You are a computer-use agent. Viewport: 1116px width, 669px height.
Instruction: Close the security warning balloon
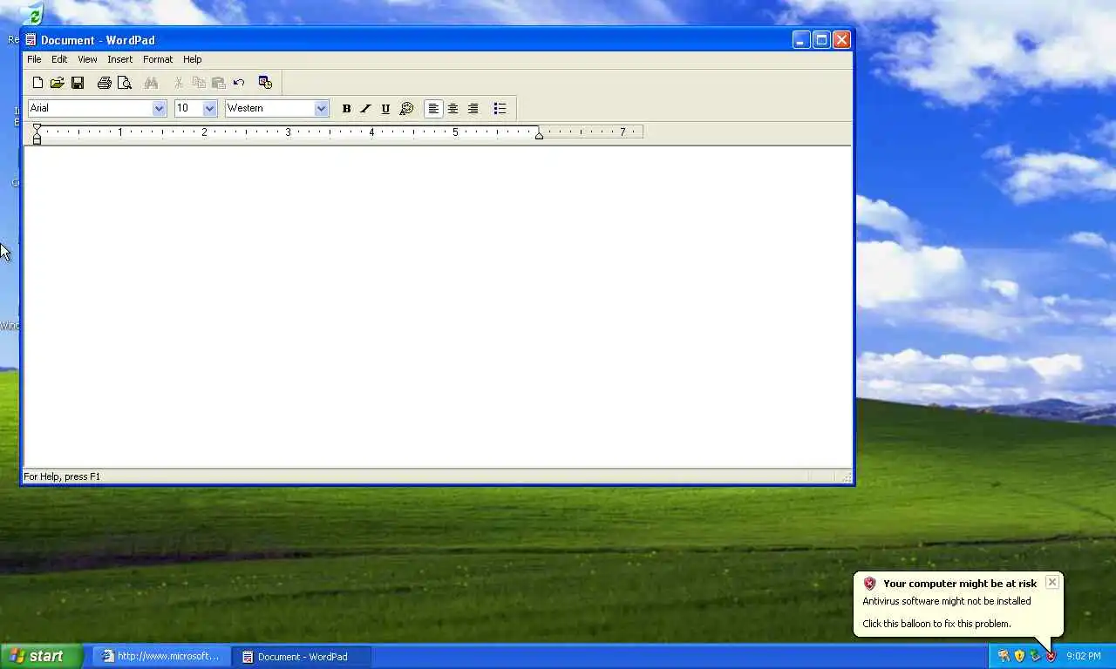(1052, 582)
